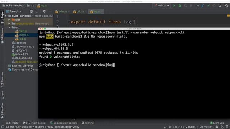Toggle tool window bars icon in bottom-left corner
The image size is (230, 129).
[x=3, y=127]
